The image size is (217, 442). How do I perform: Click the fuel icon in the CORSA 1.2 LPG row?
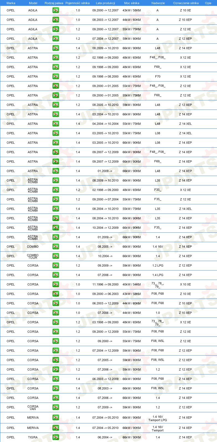click(55, 265)
